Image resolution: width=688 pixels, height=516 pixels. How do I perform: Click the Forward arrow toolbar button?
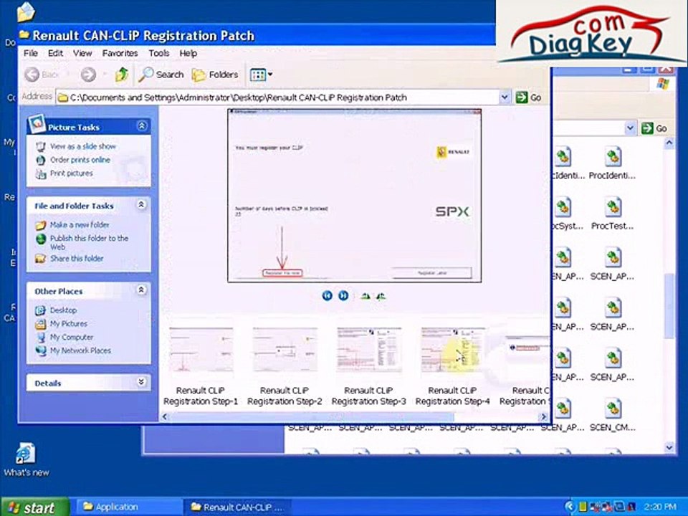(x=89, y=75)
